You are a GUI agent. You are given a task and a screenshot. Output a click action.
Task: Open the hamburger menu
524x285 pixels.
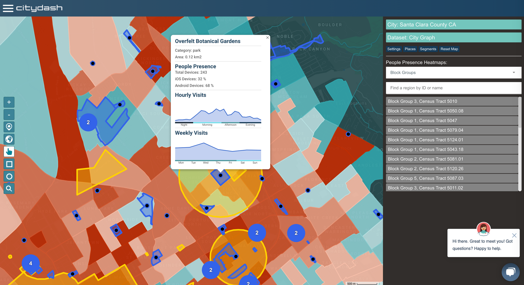click(x=8, y=8)
